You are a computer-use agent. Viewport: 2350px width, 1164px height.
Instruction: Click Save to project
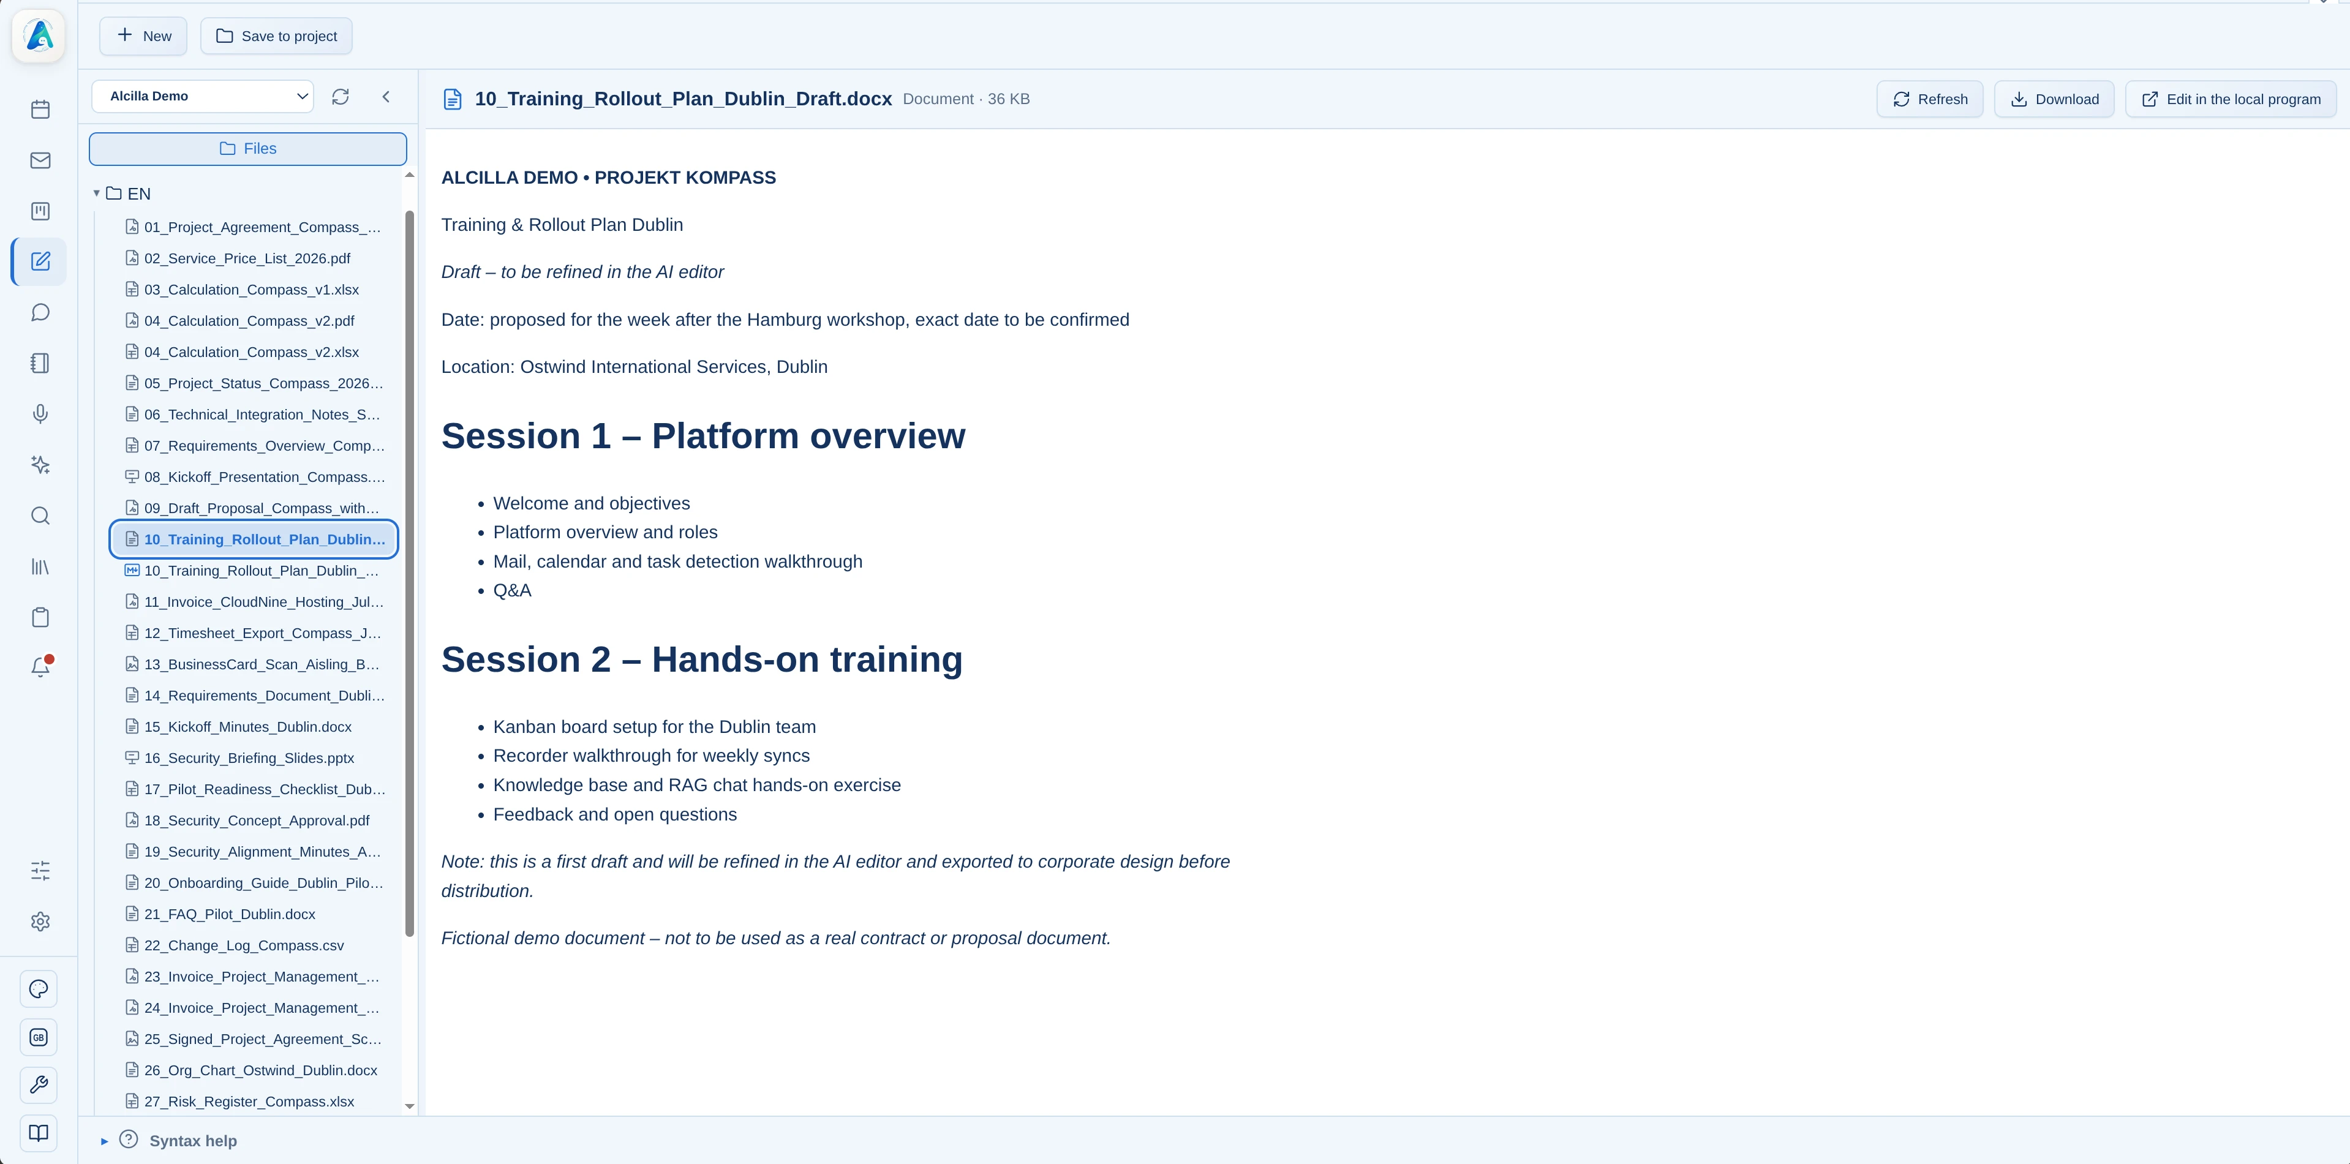(x=276, y=37)
